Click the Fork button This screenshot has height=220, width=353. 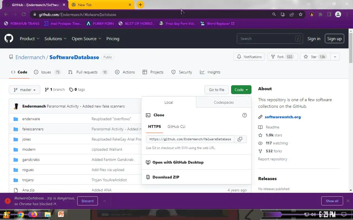coord(282,57)
